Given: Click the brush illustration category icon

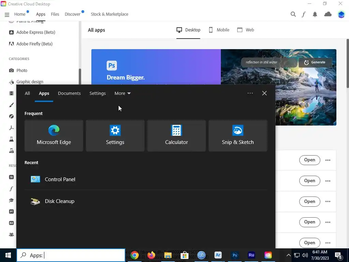Looking at the screenshot, I should 11,105.
